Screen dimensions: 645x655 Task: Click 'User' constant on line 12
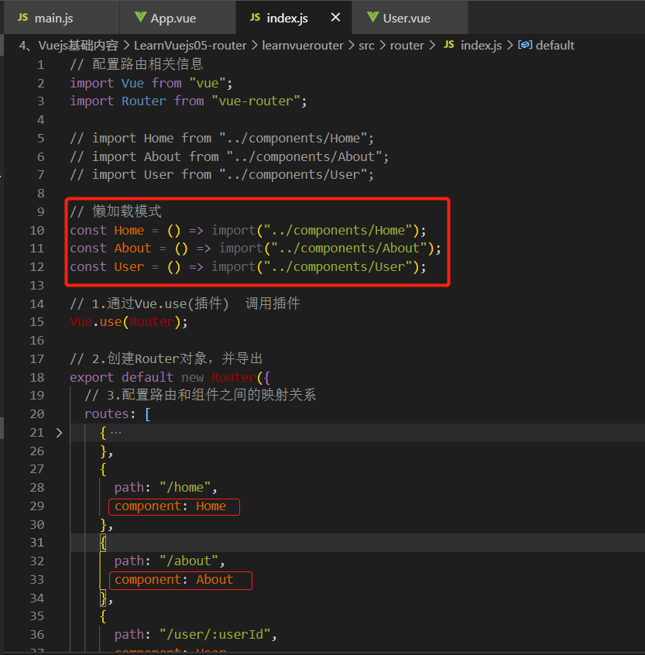pyautogui.click(x=129, y=266)
